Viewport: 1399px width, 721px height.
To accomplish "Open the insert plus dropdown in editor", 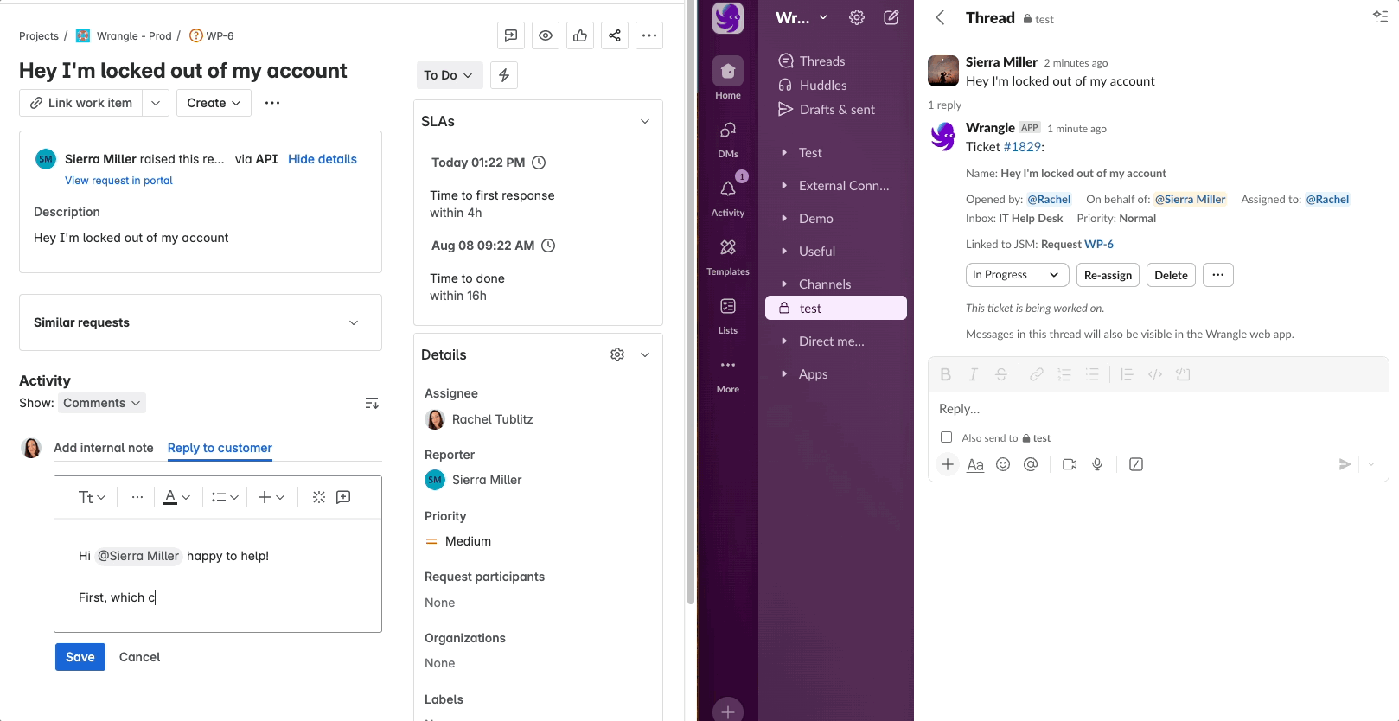I will coord(271,497).
